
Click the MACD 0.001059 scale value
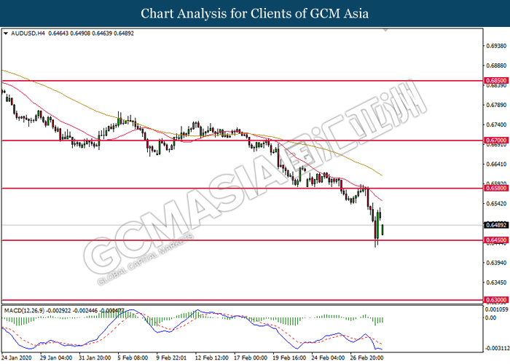(497, 309)
